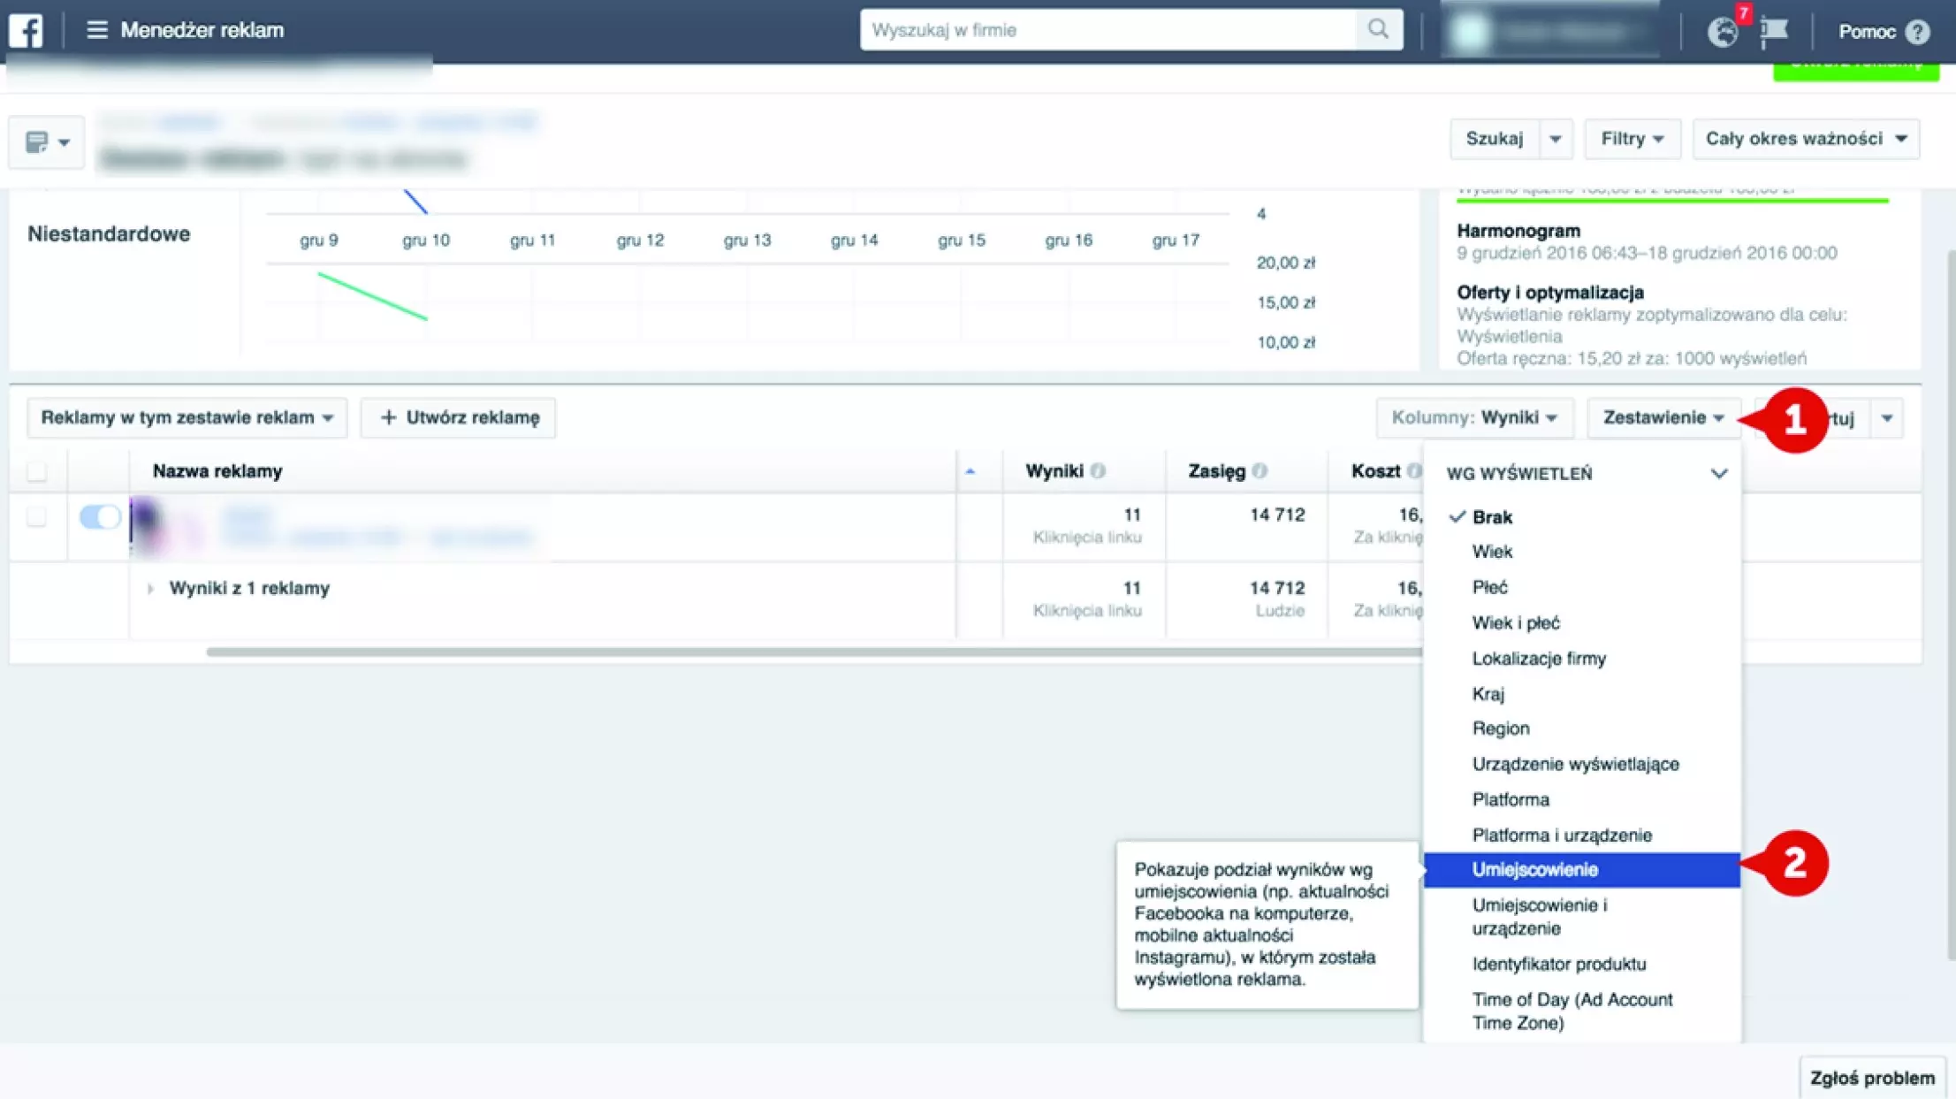Open the Cały okres ważności date dropdown
The image size is (1956, 1099).
tap(1806, 139)
